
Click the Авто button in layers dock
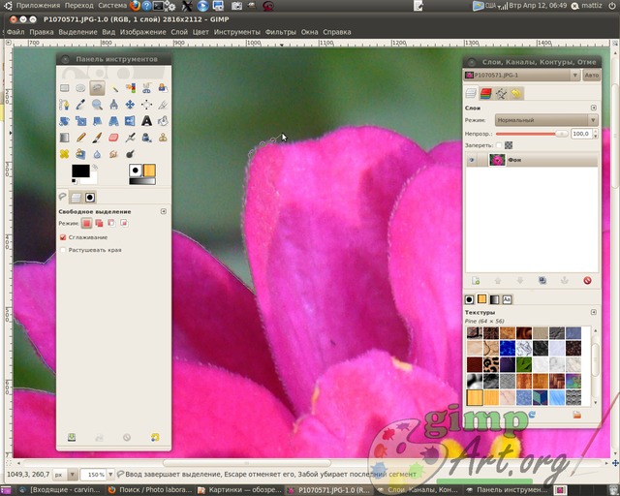point(592,76)
